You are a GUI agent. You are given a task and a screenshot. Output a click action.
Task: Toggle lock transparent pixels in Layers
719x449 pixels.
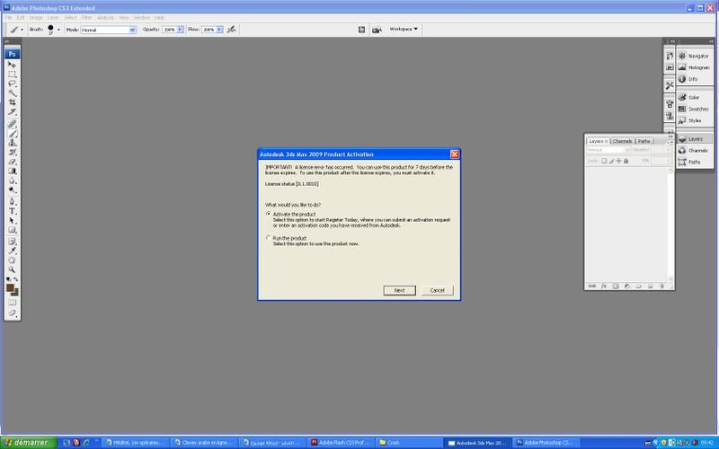coord(604,161)
